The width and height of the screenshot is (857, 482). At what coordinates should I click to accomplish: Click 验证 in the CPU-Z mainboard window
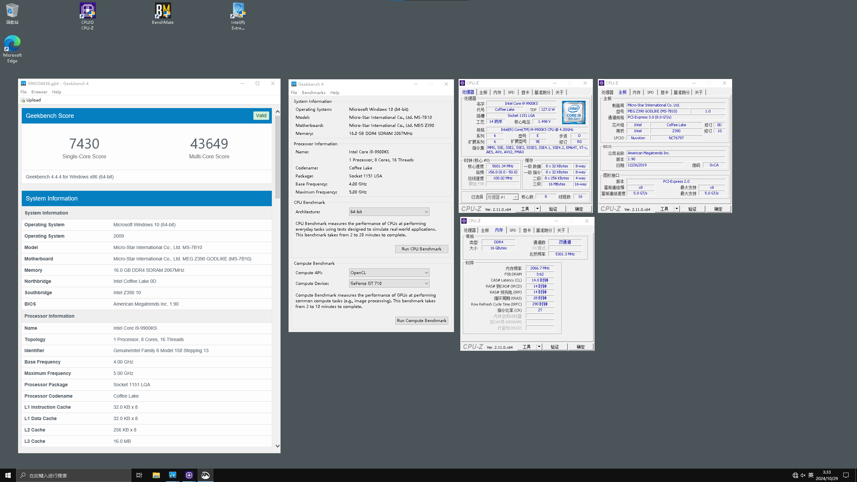692,209
